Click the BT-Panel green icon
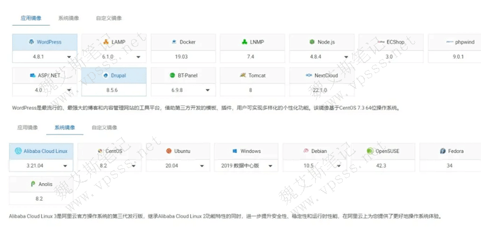 [173, 75]
